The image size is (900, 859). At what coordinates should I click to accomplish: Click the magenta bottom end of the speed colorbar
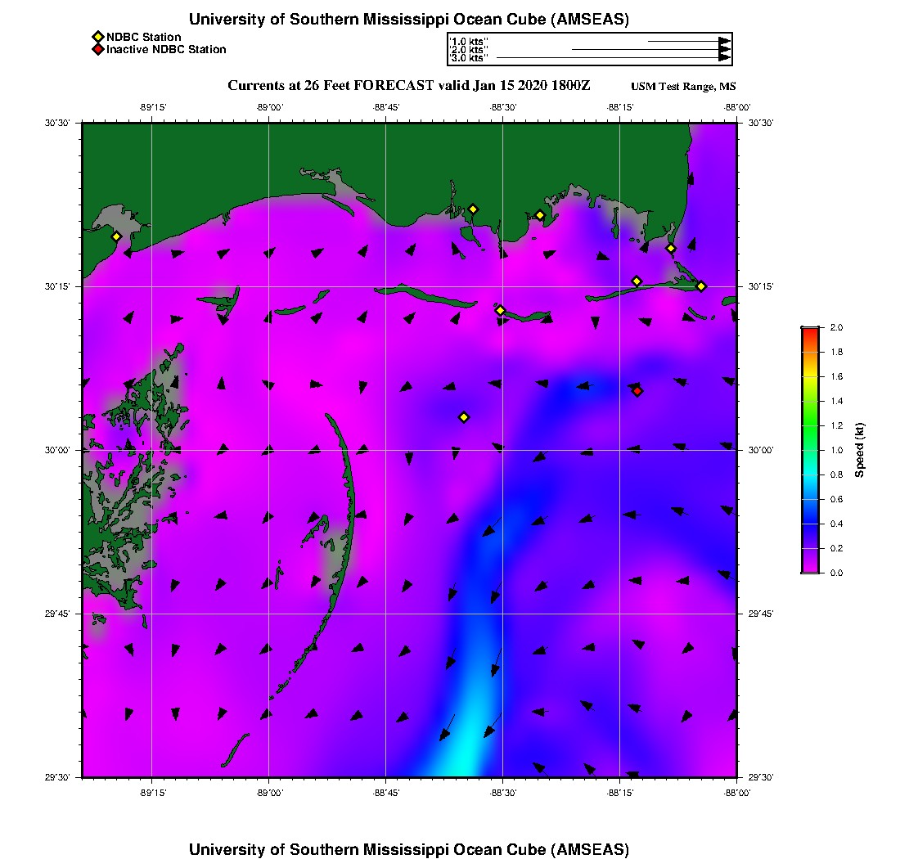tap(810, 569)
